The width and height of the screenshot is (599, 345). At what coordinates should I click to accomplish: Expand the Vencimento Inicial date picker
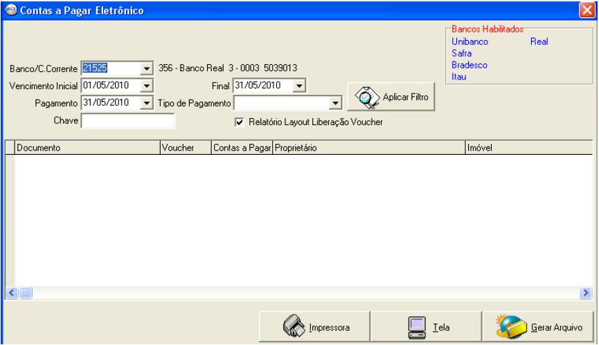146,86
